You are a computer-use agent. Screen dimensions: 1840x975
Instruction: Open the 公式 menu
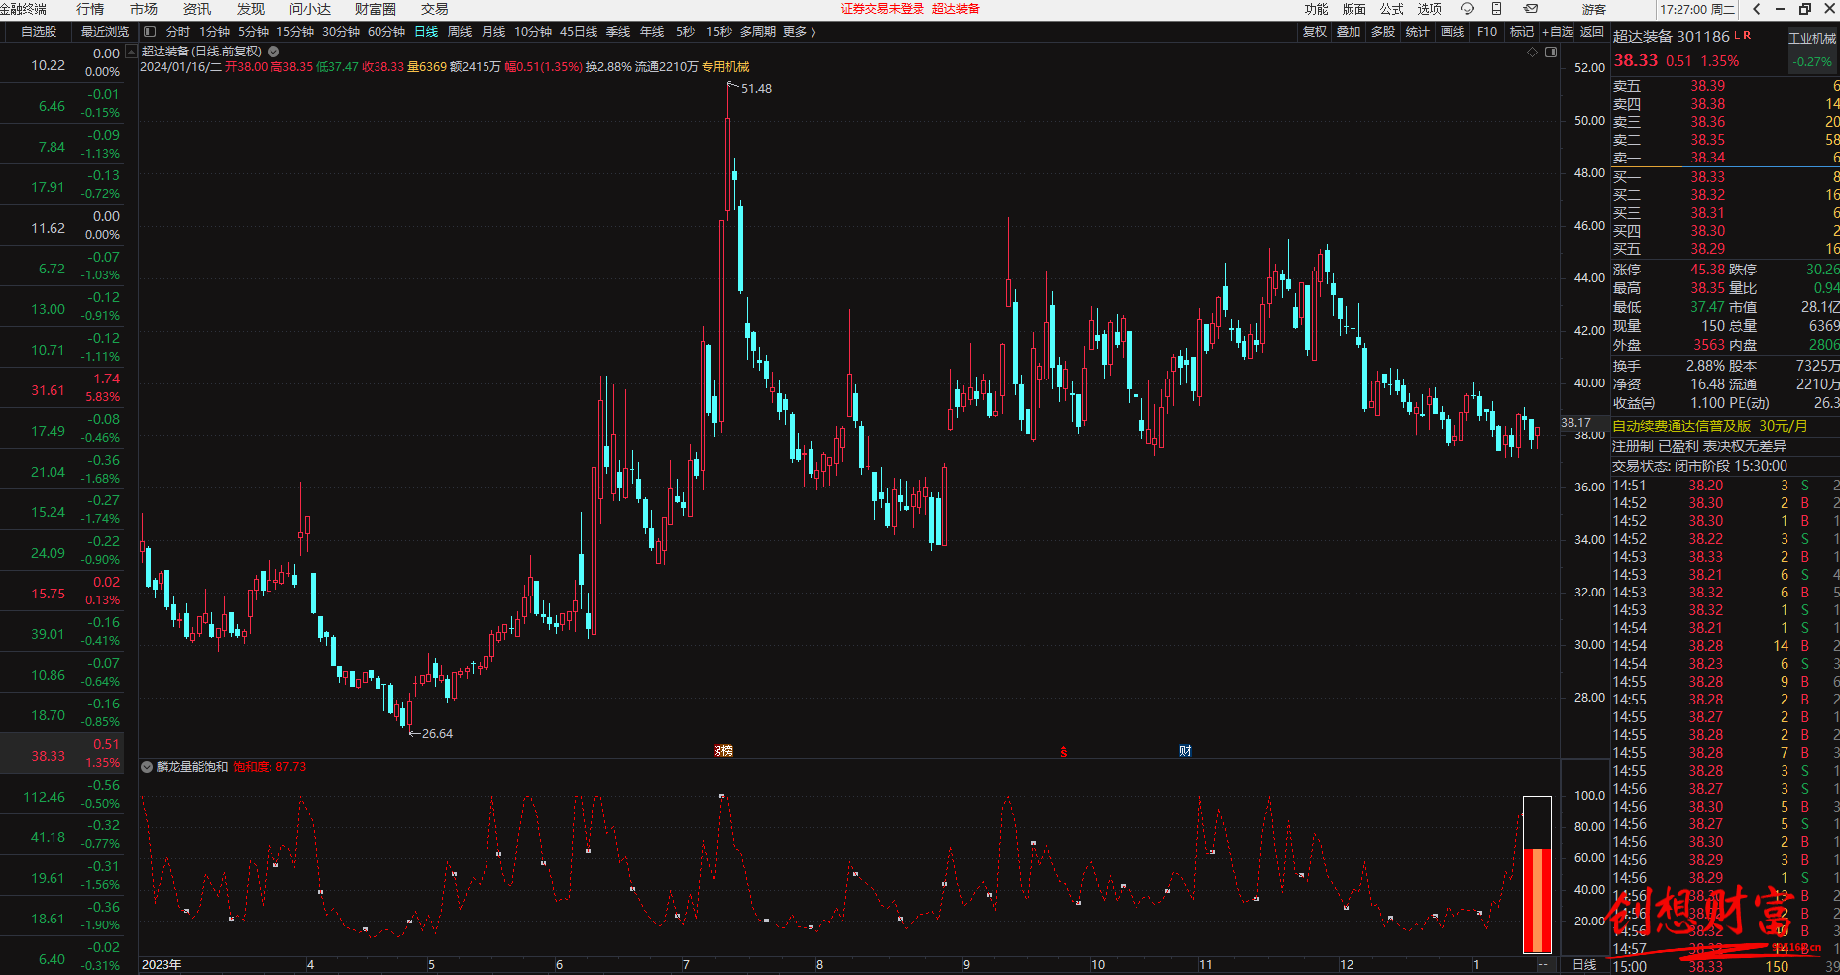coord(1391,9)
